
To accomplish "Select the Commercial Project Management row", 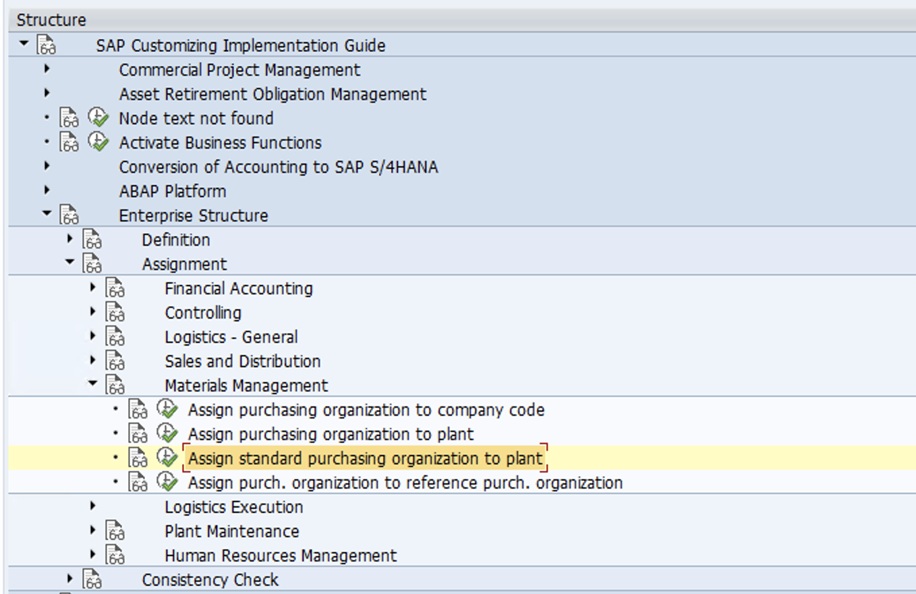I will (462, 70).
